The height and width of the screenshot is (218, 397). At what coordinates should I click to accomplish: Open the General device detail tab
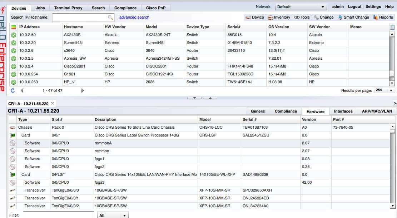coord(258,111)
